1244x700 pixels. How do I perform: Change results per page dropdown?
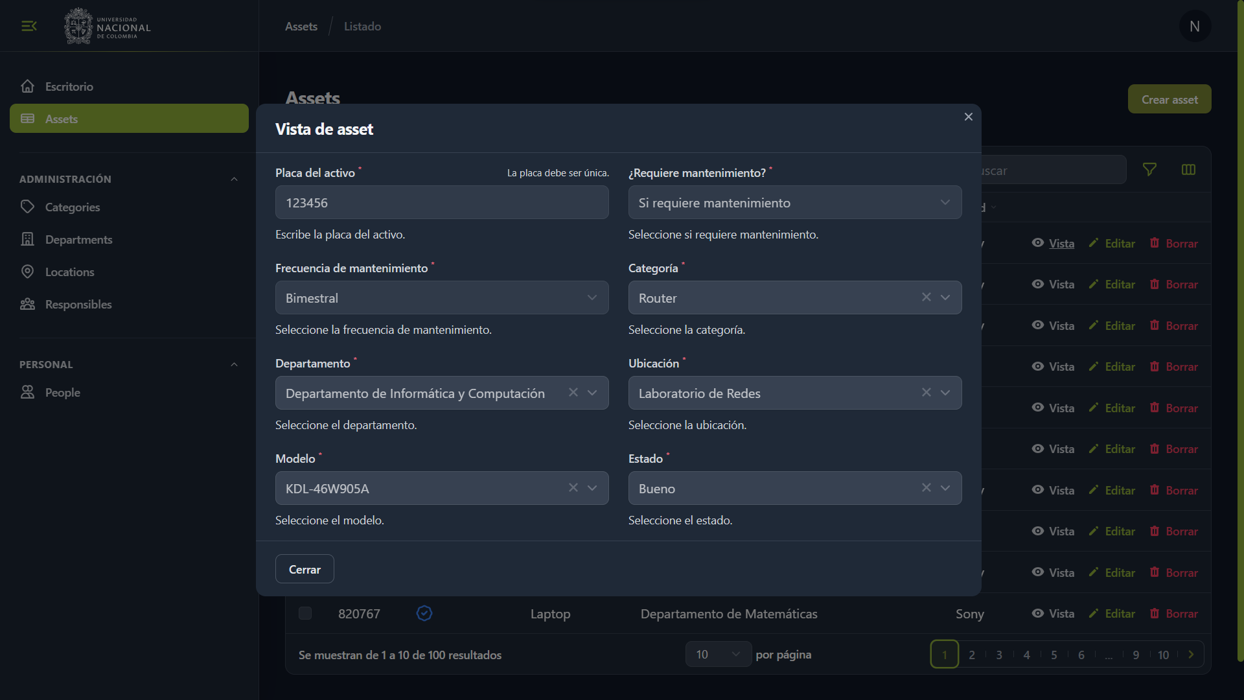pos(718,655)
